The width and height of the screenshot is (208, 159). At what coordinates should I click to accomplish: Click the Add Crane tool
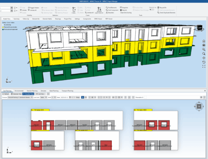point(74,10)
